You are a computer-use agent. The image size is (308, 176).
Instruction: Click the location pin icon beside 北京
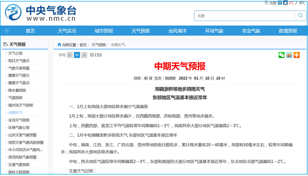[x=266, y=3]
